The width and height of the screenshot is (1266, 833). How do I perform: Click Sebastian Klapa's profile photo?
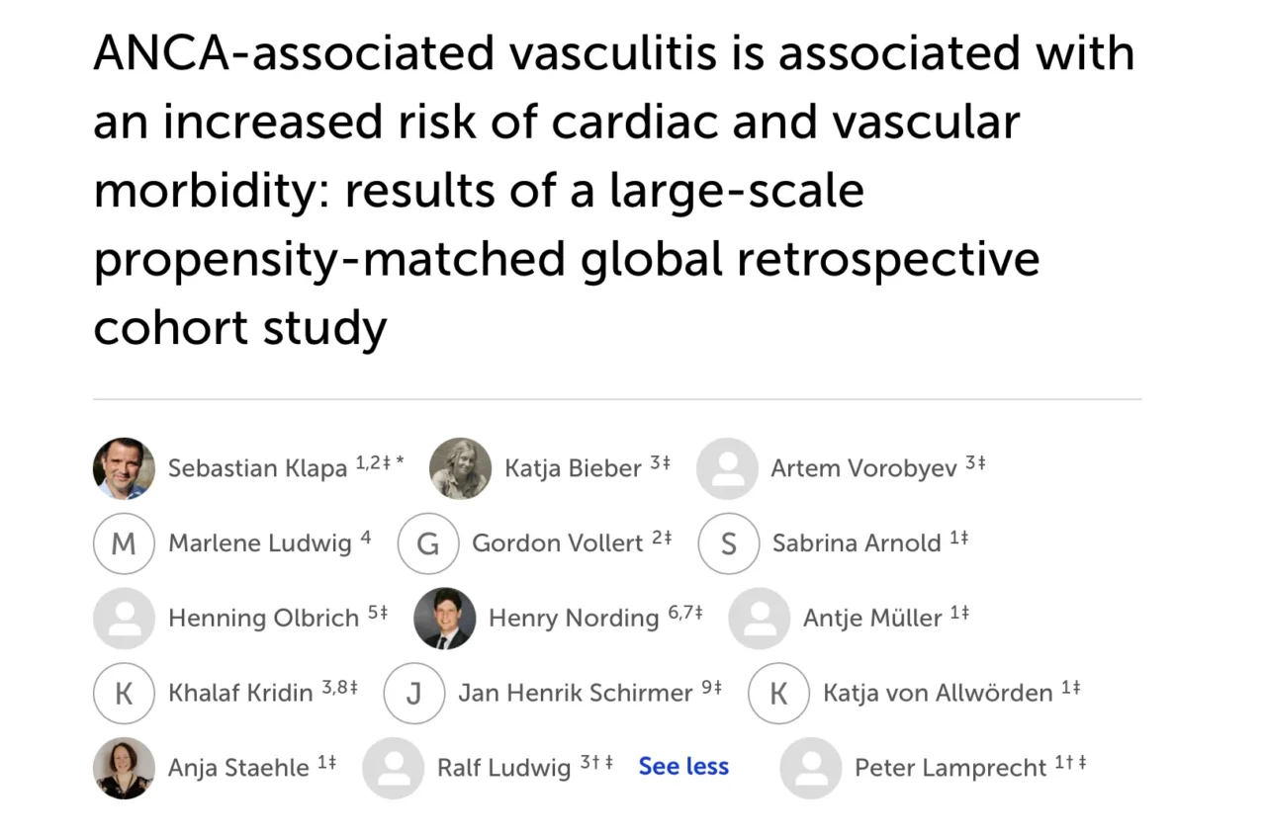pyautogui.click(x=124, y=468)
